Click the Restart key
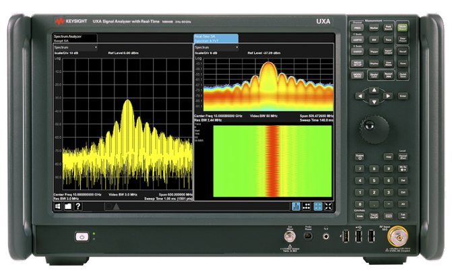Viewport: 452px width, 271px height. point(388,76)
